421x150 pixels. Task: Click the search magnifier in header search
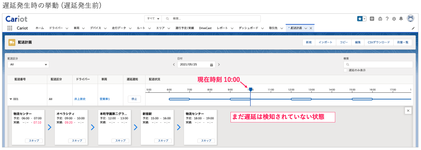(167, 19)
